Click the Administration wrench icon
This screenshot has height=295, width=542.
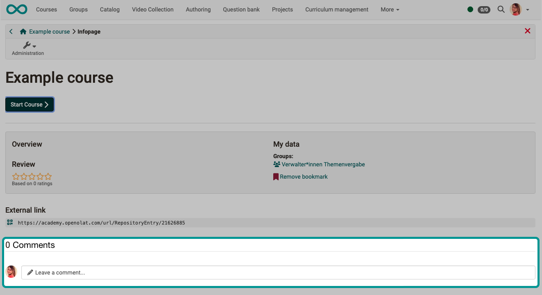[27, 45]
